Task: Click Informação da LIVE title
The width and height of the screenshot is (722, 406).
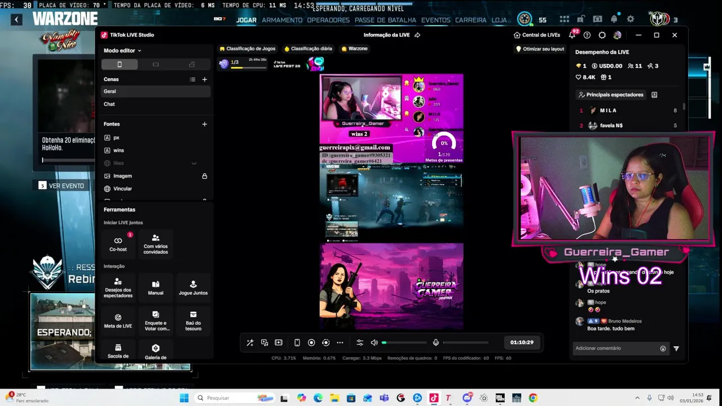Action: click(386, 35)
